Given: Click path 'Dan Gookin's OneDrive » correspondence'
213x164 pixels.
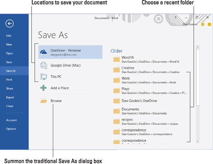Looking at the screenshot, I should (147, 134).
